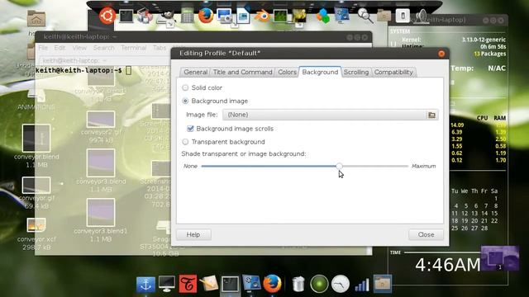This screenshot has height=297, width=529.
Task: Open the terminal Tabs menu
Action: click(x=160, y=48)
